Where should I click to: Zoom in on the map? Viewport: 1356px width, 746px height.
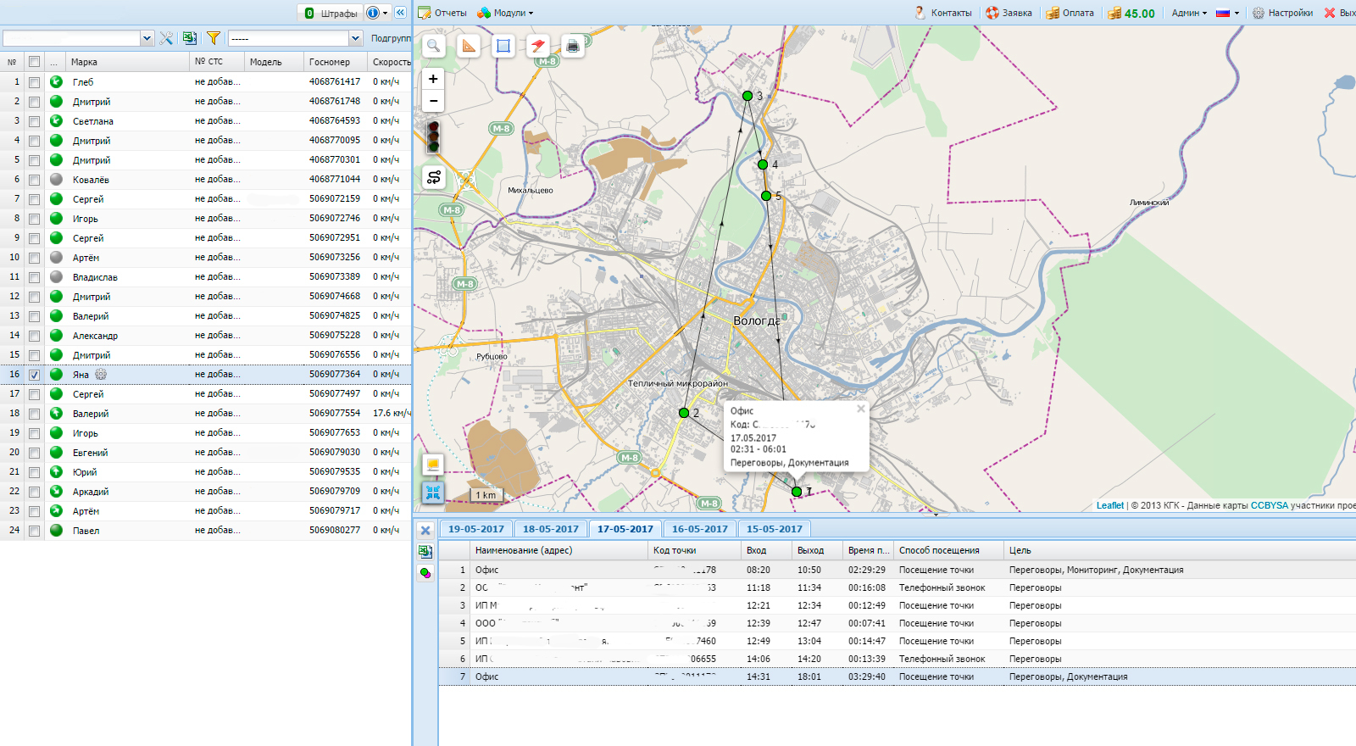tap(433, 79)
